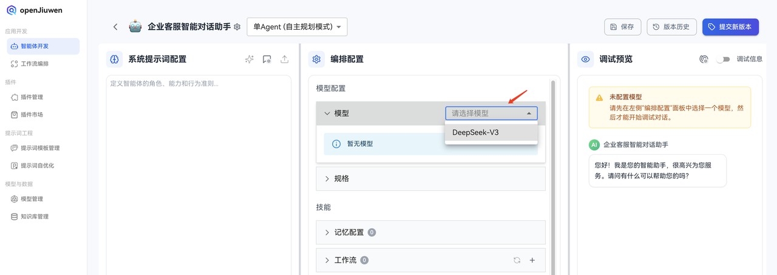Viewport: 777px width, 275px height.
Task: Click the upload icon in prompt panel
Action: click(x=285, y=59)
